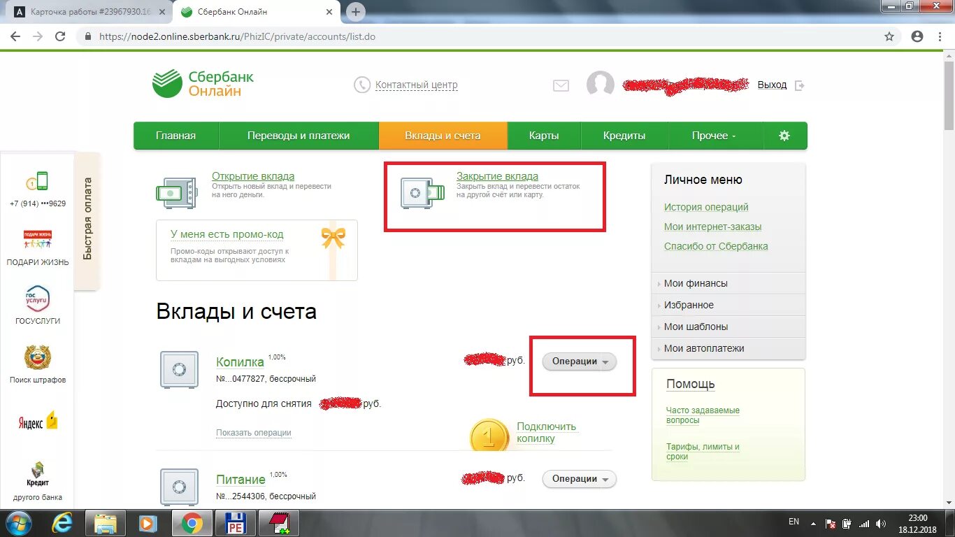
Task: Click the Открытие вклада link
Action: point(253,176)
